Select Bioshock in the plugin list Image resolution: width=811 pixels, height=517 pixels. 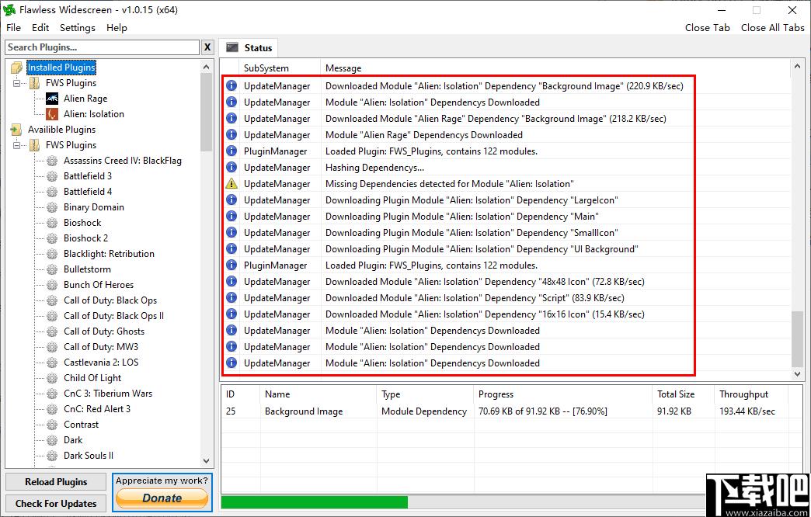point(82,223)
